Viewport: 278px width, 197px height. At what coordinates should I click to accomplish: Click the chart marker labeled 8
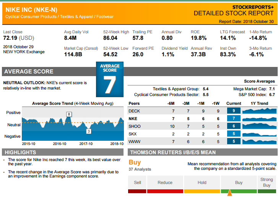69,114
